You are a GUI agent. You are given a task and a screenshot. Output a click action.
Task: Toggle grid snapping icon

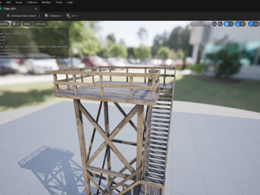226,24
